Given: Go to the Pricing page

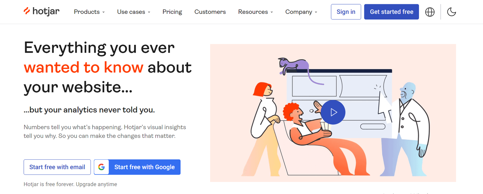Looking at the screenshot, I should tap(172, 12).
